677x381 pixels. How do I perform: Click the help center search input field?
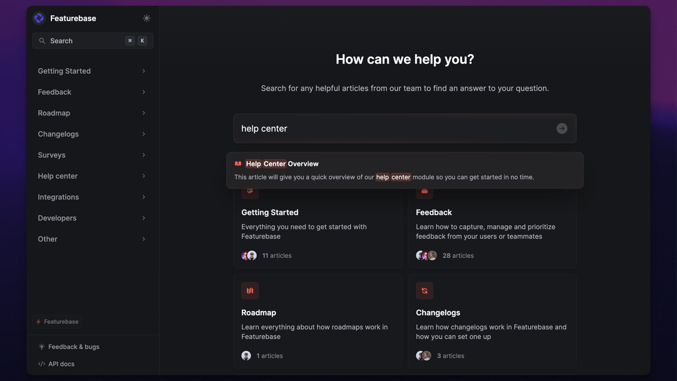[x=395, y=129]
